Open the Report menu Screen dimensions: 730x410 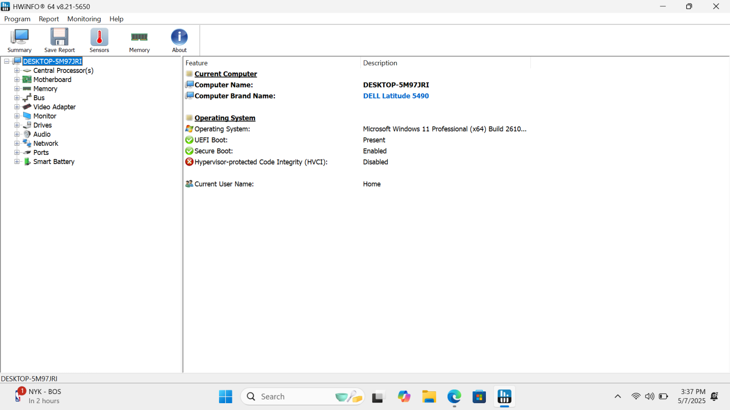[x=49, y=19]
